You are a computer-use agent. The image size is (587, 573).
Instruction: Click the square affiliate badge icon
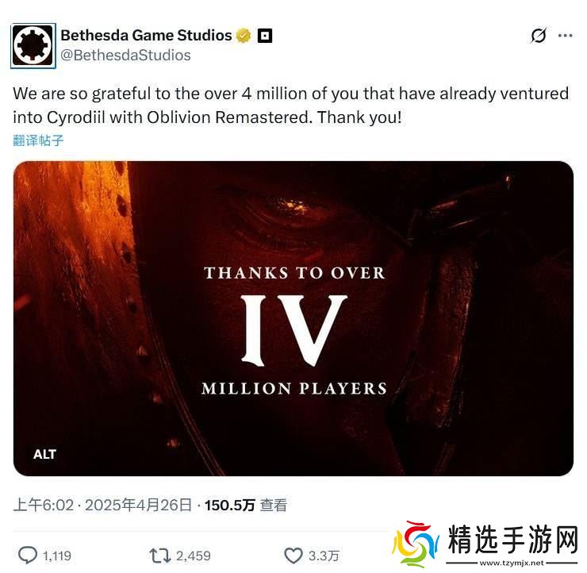(265, 36)
